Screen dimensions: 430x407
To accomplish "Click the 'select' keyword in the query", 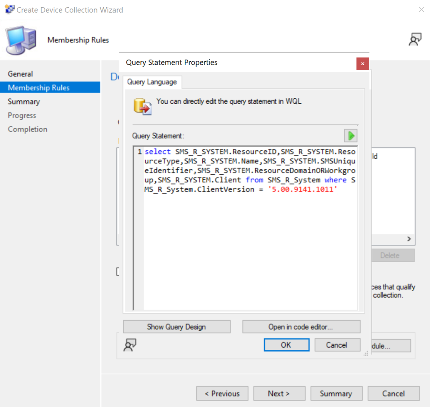I will pyautogui.click(x=157, y=152).
